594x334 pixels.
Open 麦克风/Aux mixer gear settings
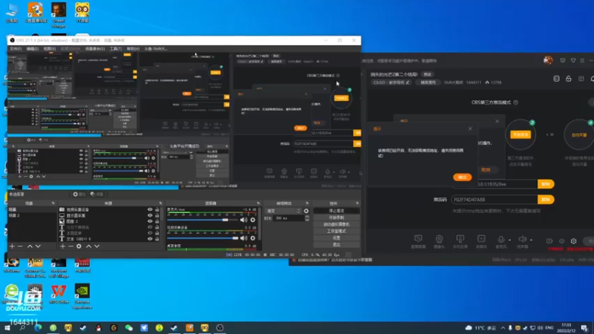point(252,220)
